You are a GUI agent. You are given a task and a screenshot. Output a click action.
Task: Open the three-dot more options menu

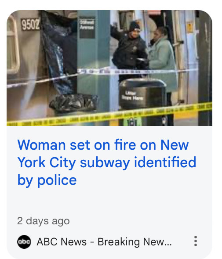click(195, 241)
